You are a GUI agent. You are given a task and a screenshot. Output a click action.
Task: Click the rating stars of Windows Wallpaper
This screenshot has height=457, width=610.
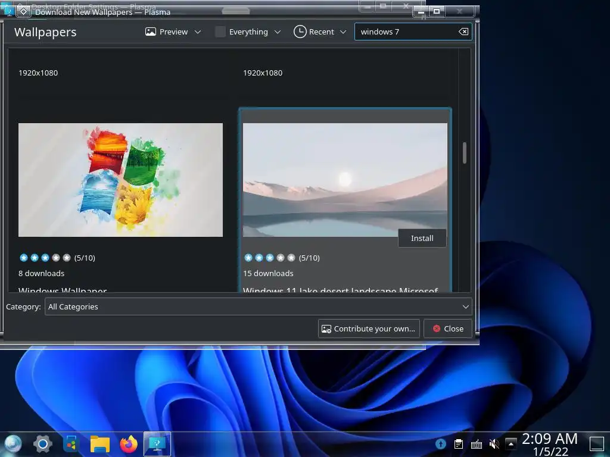coord(45,258)
